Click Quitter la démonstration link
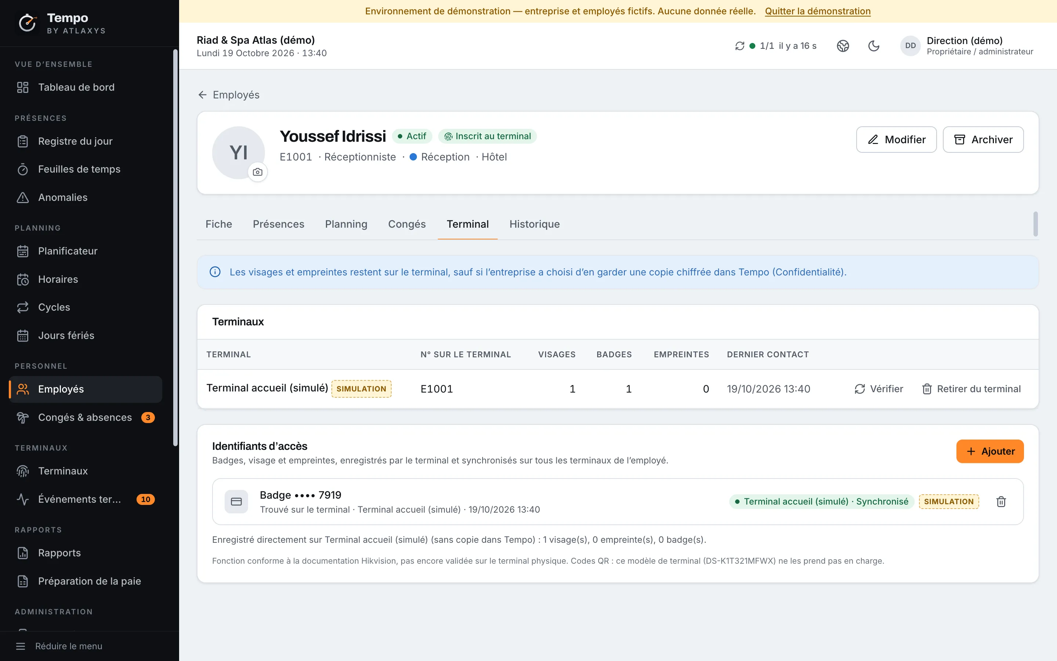Screen dimensions: 1057x661 [x=818, y=11]
